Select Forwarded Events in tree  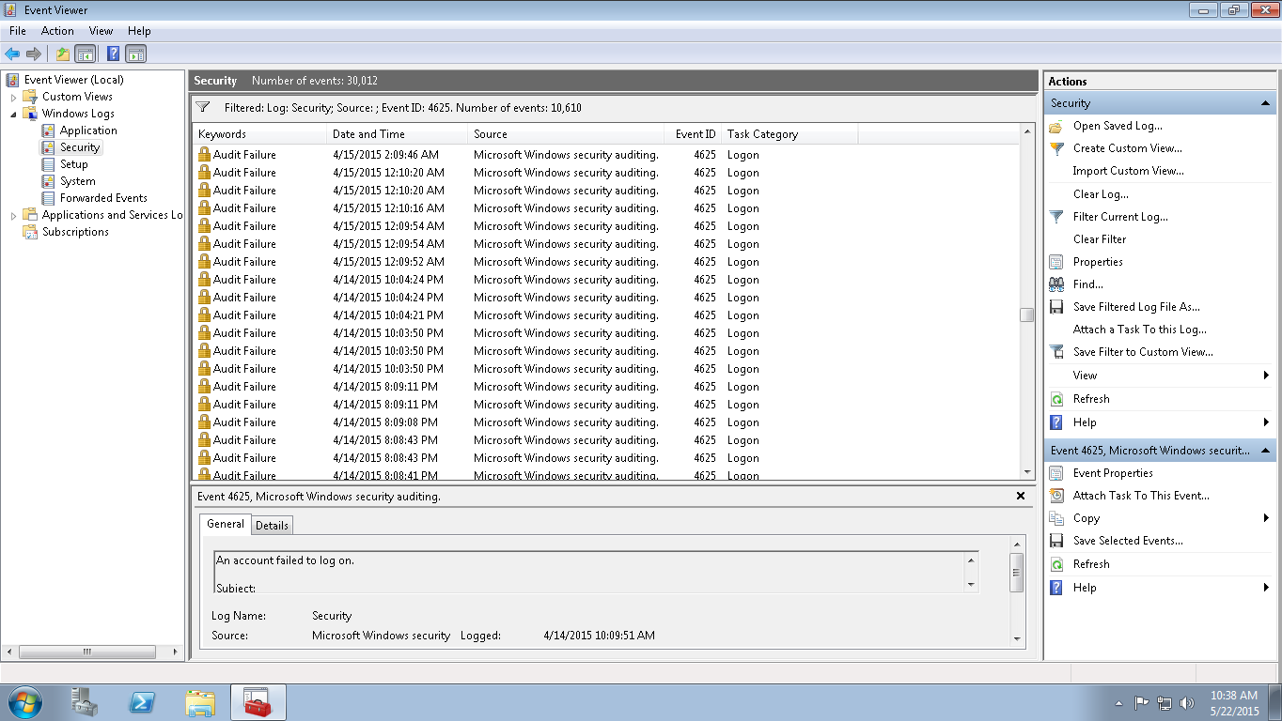coord(103,198)
